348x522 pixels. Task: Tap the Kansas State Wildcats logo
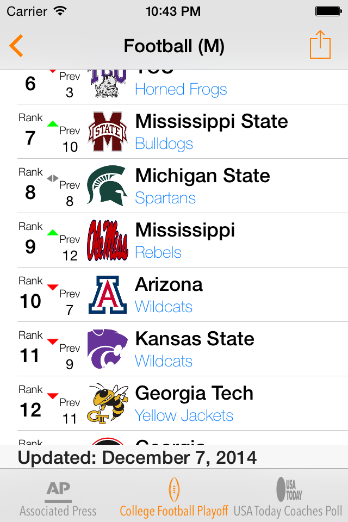point(107,349)
